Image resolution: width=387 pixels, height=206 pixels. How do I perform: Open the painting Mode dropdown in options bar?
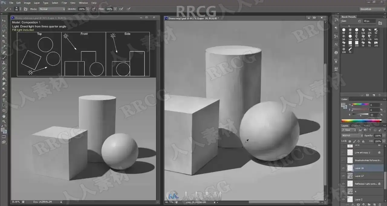(x=52, y=9)
